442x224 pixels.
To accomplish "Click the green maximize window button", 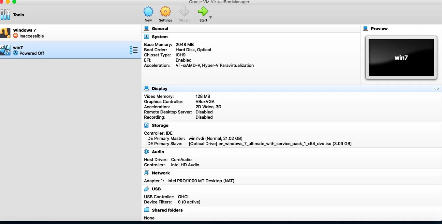I will [14, 2].
